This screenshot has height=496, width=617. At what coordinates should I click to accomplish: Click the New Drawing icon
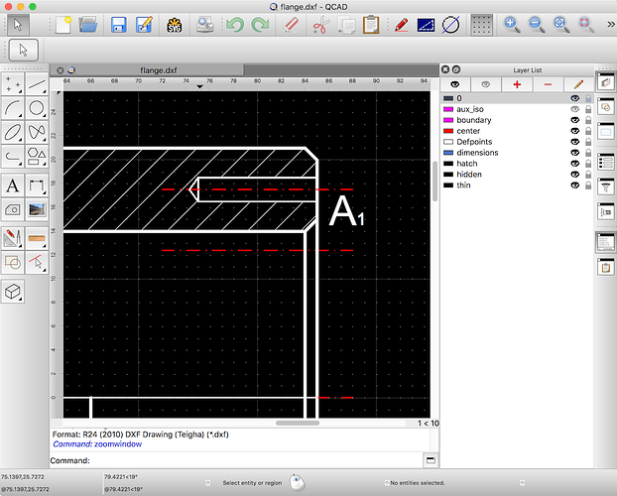[62, 25]
